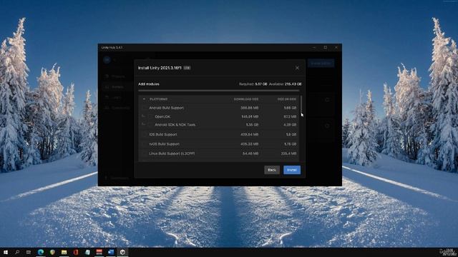Minimize the Unity Hub window

point(314,47)
